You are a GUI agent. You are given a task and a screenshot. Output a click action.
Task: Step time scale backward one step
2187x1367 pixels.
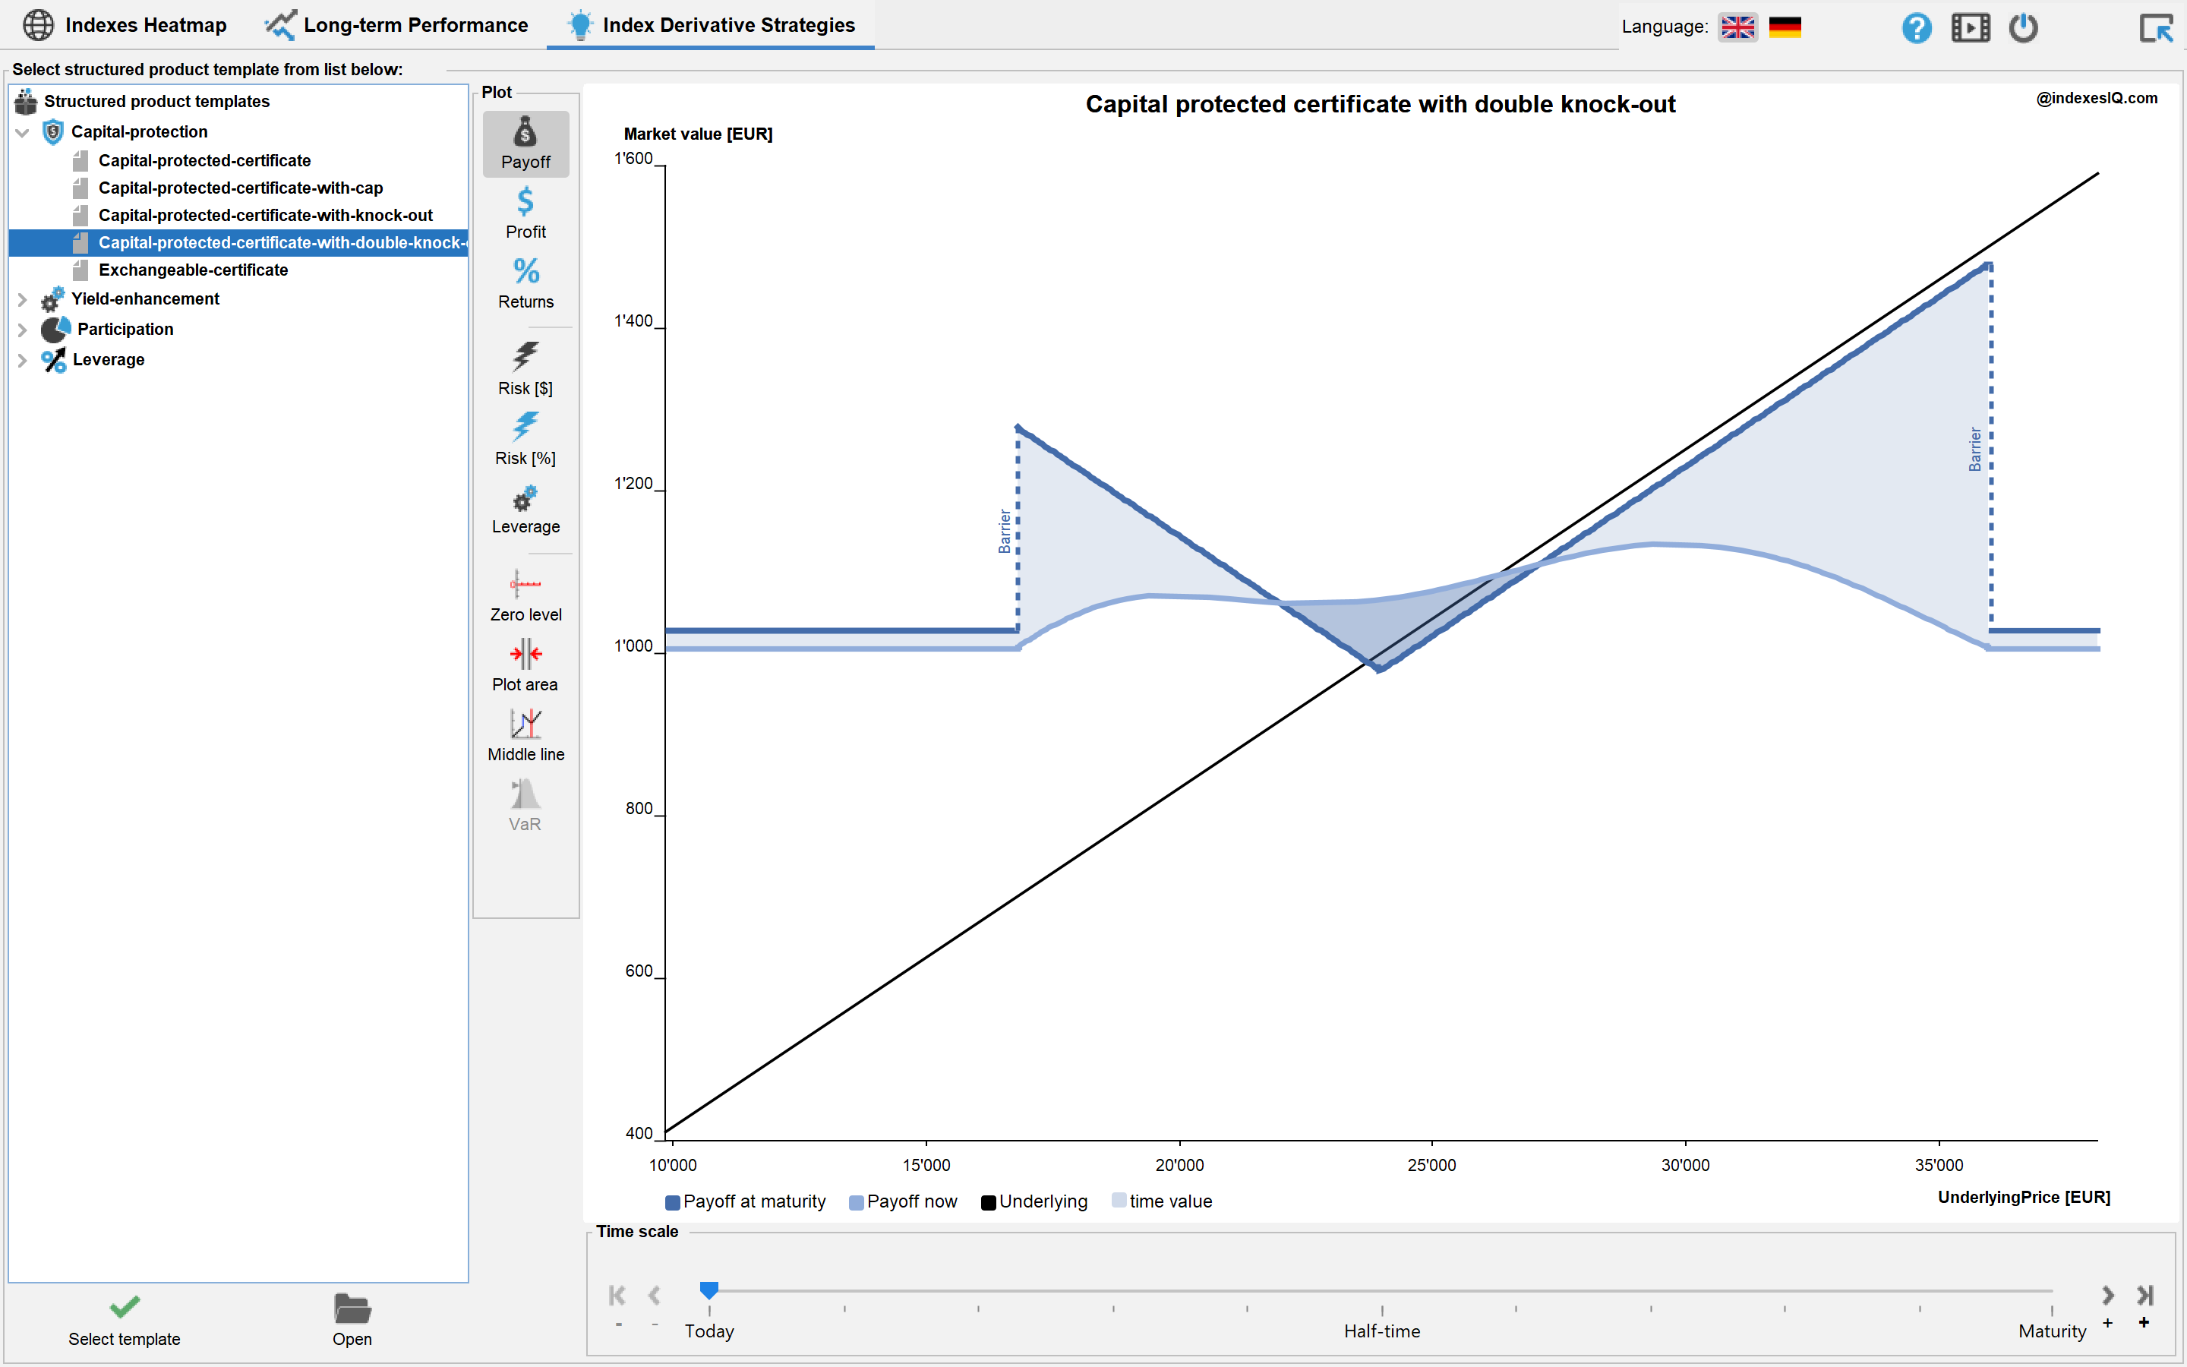pyautogui.click(x=655, y=1295)
